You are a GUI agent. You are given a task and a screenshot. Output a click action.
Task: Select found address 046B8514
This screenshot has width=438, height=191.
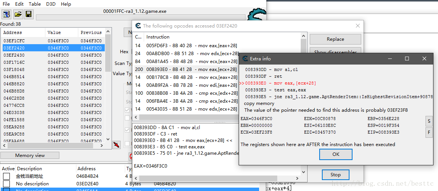click(53, 77)
